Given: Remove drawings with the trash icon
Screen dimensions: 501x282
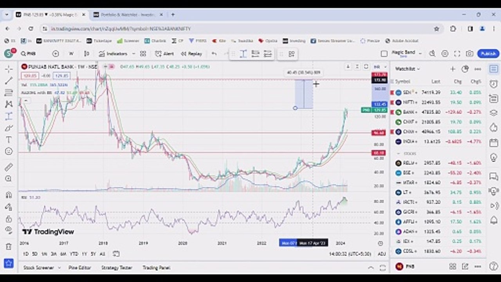Looking at the screenshot, I should 9,246.
